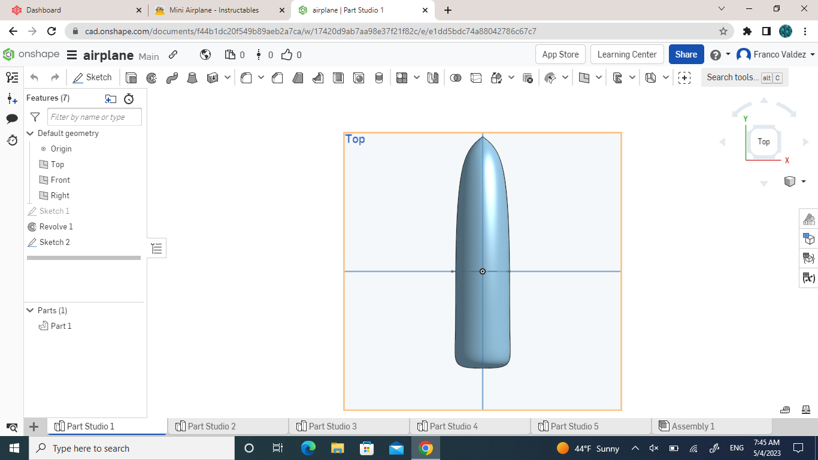
Task: Select the Boolean tool
Action: pyautogui.click(x=456, y=78)
